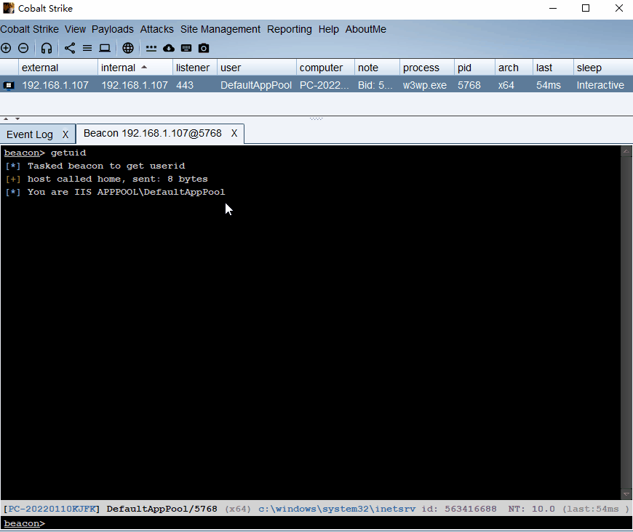This screenshot has width=633, height=532.
Task: Open the Attacks menu
Action: (x=156, y=29)
